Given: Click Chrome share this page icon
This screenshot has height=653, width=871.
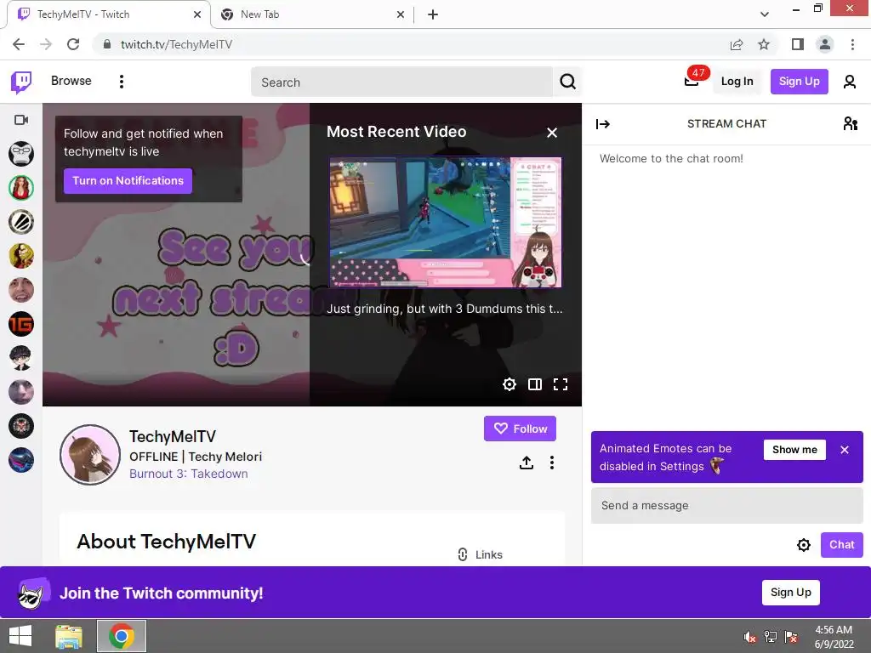Looking at the screenshot, I should [x=737, y=44].
